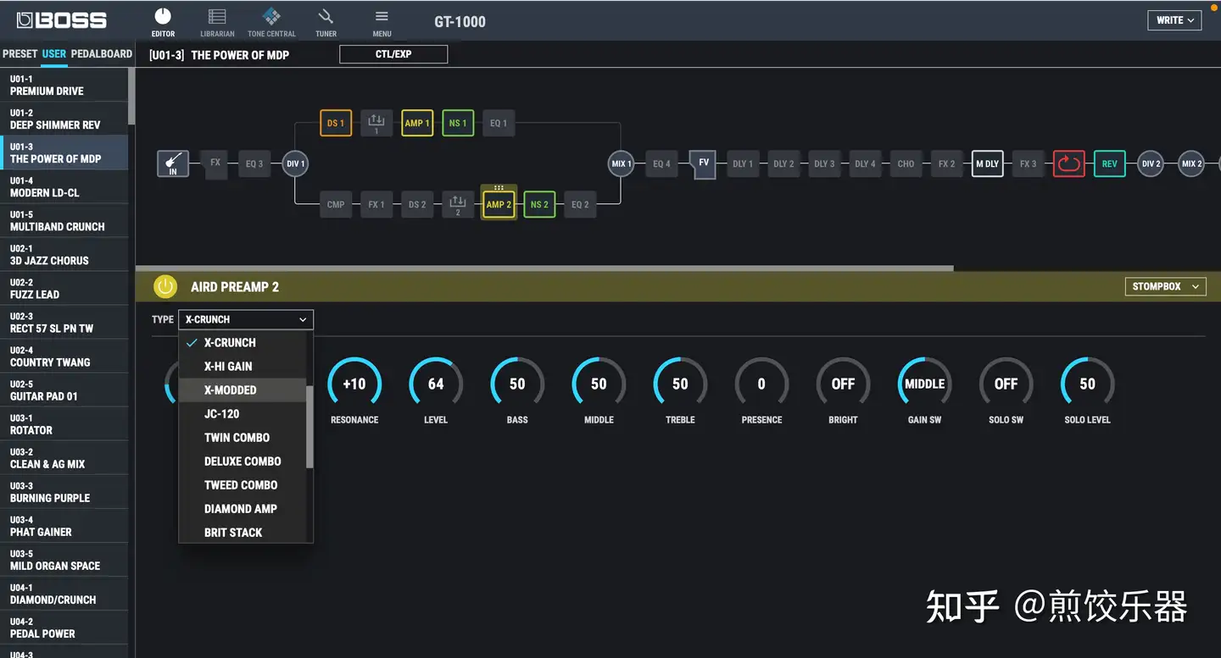The width and height of the screenshot is (1221, 658).
Task: Select the AMP 1 block
Action: point(417,123)
